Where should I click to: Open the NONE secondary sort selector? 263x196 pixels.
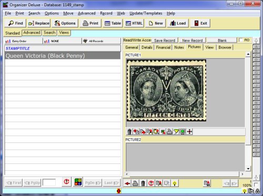62,41
